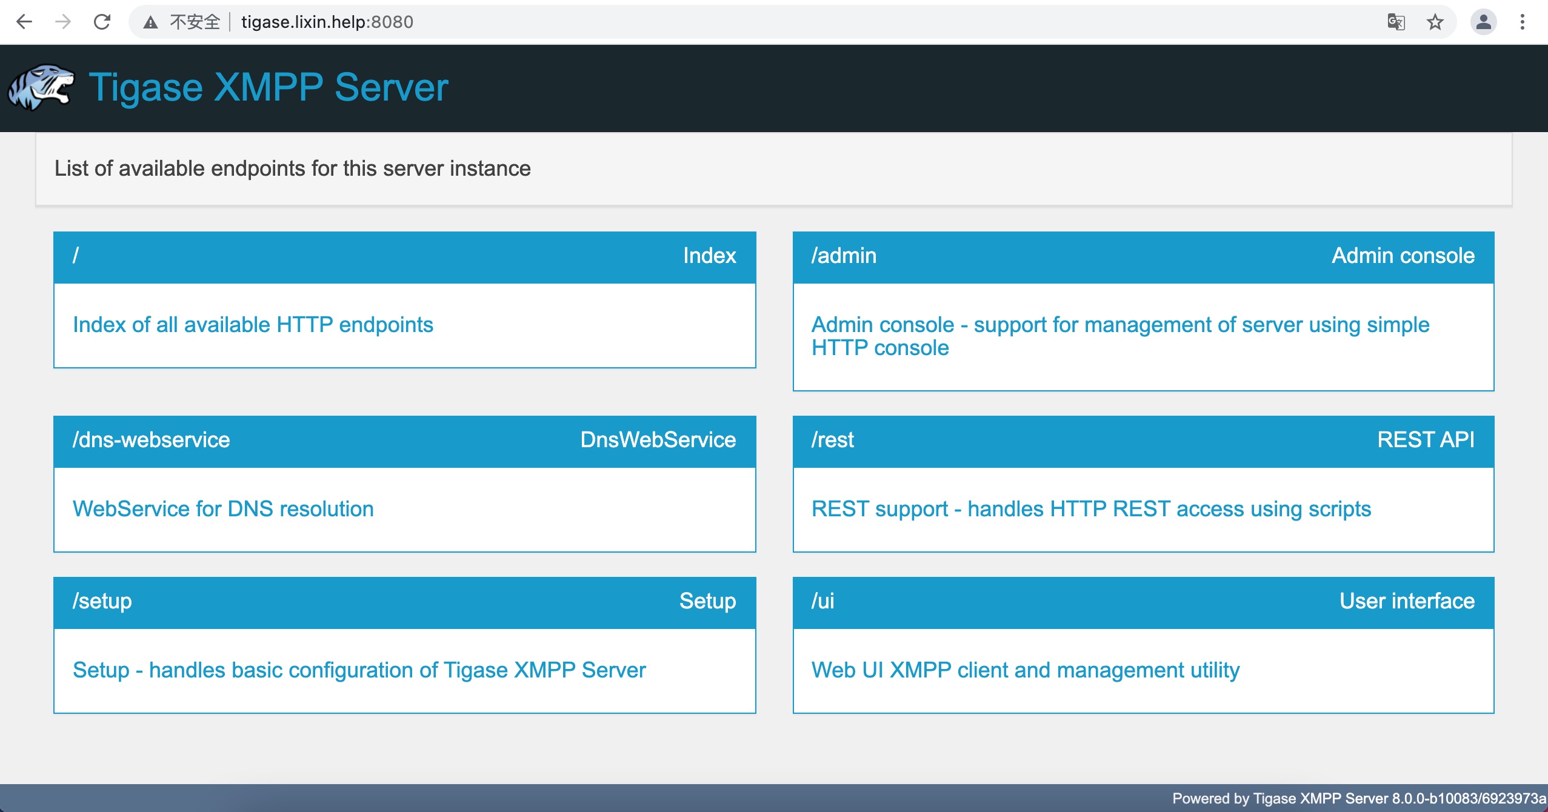This screenshot has height=812, width=1548.
Task: Open Web UI XMPP client link
Action: pyautogui.click(x=1026, y=670)
